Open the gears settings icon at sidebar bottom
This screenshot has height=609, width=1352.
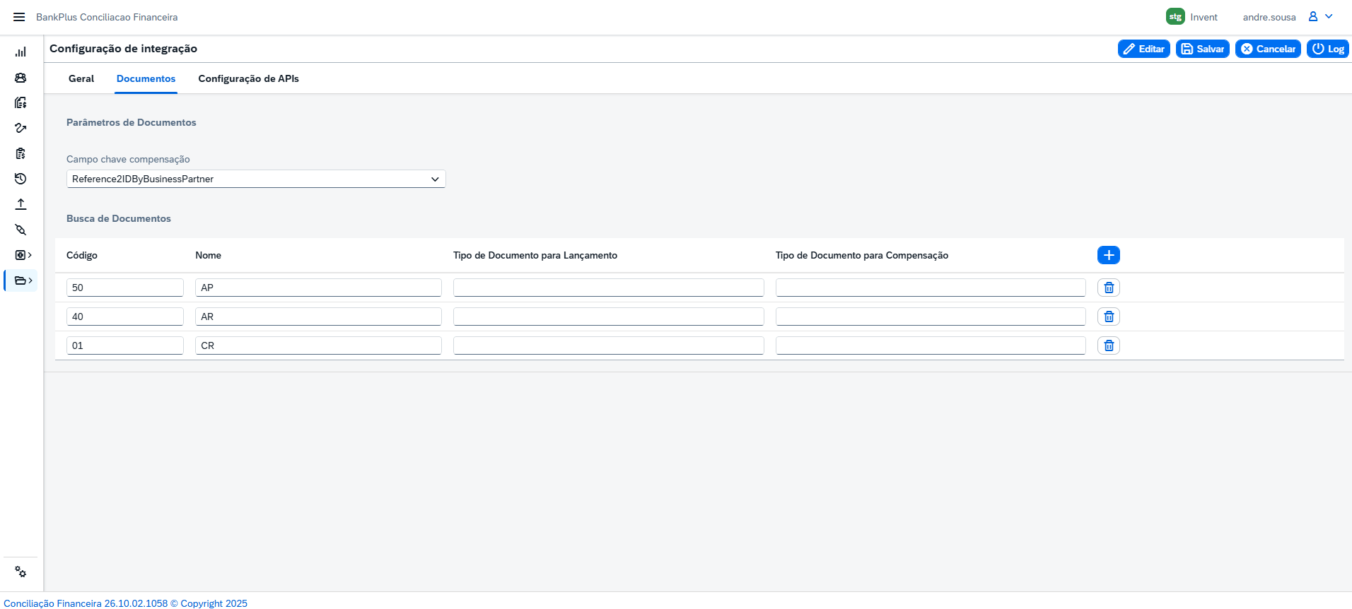21,572
